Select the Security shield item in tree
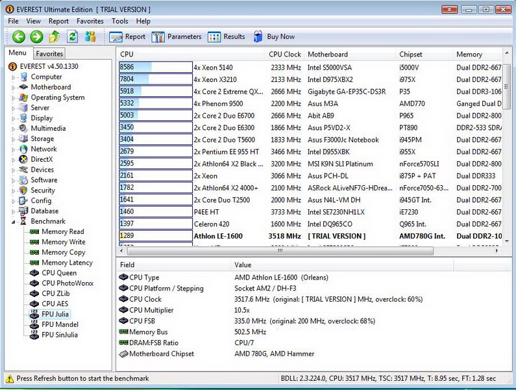 (x=24, y=190)
